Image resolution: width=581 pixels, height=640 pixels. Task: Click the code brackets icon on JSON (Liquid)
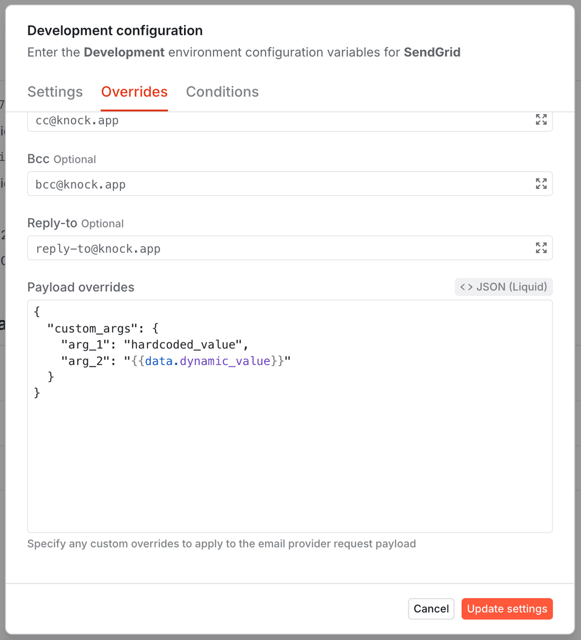click(x=466, y=287)
